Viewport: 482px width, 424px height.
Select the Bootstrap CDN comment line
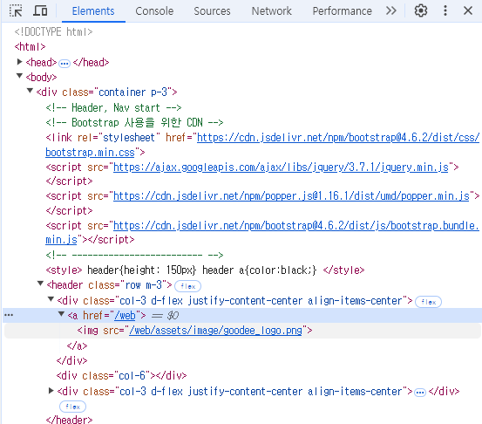[134, 122]
